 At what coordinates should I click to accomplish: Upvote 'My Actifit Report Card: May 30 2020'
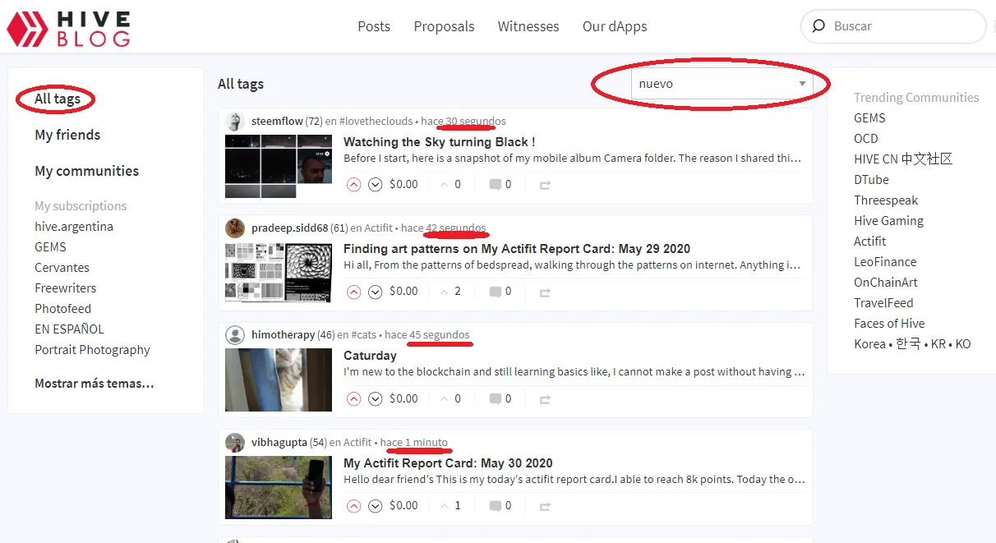click(x=354, y=506)
